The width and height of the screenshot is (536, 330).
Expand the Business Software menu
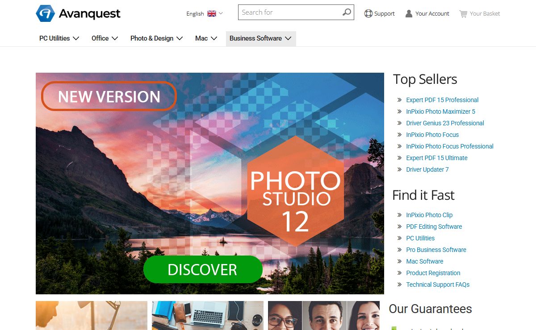(261, 38)
